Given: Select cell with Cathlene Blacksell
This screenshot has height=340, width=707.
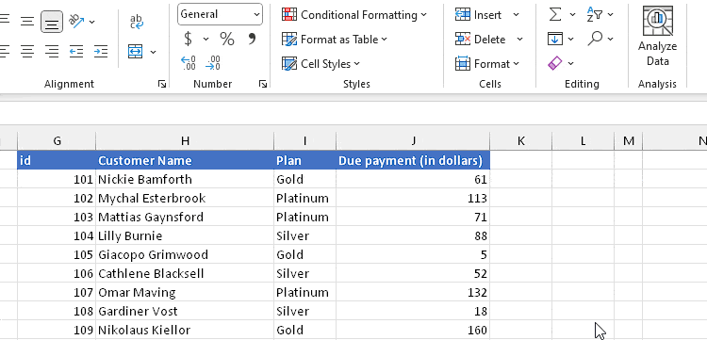Looking at the screenshot, I should point(185,274).
